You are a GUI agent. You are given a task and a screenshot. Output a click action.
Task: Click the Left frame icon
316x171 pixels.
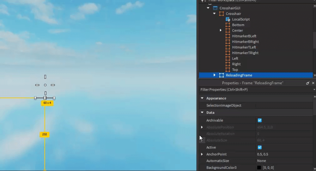228,58
